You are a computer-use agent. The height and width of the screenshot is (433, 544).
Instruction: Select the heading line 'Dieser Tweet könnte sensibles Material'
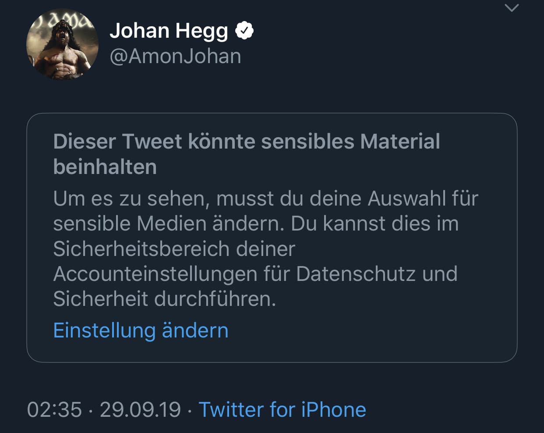tap(246, 142)
